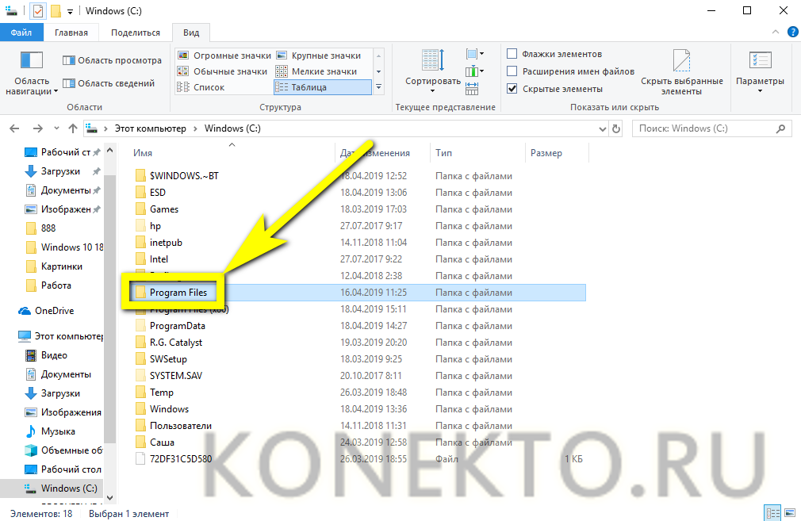Sort by Тип column header
Image resolution: width=801 pixels, height=521 pixels.
(x=443, y=153)
